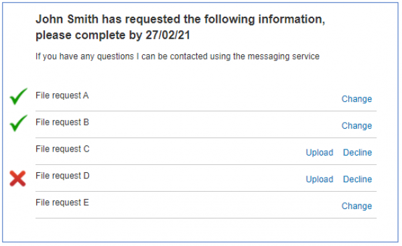Click the empty status area beside File request E
402x246 pixels.
pyautogui.click(x=18, y=205)
